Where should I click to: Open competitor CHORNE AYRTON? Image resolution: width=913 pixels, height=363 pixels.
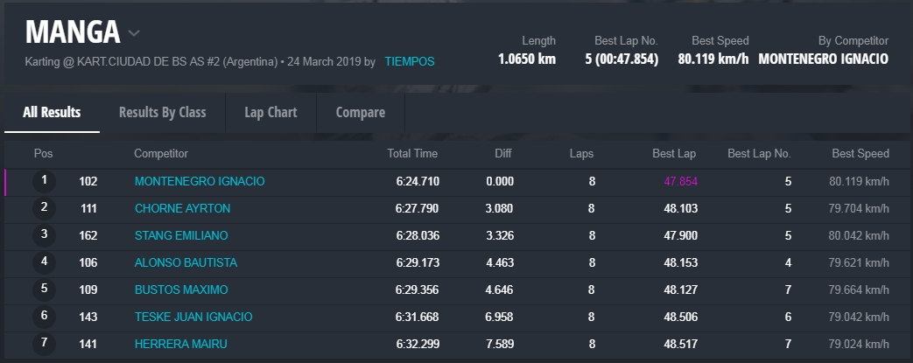pos(182,209)
